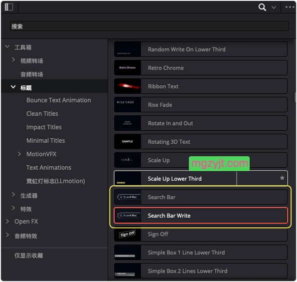
Task: Click the magnifier search icon
Action: point(262,7)
